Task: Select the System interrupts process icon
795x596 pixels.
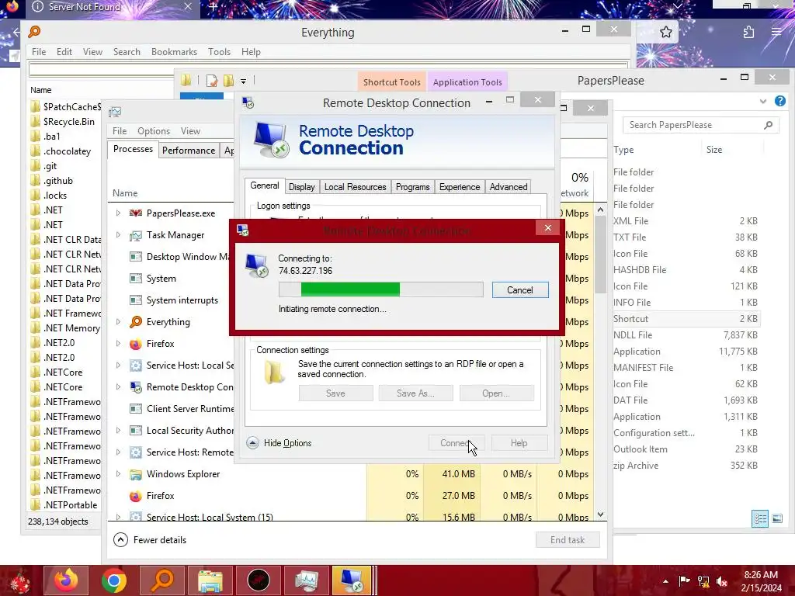Action: [135, 300]
